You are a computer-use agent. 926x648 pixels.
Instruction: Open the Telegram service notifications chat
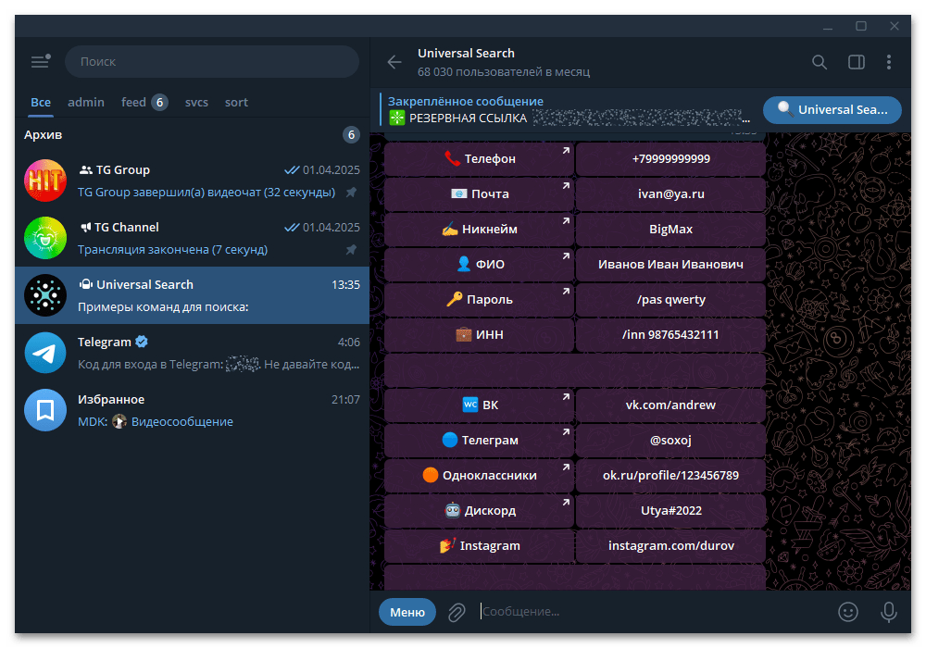click(192, 353)
